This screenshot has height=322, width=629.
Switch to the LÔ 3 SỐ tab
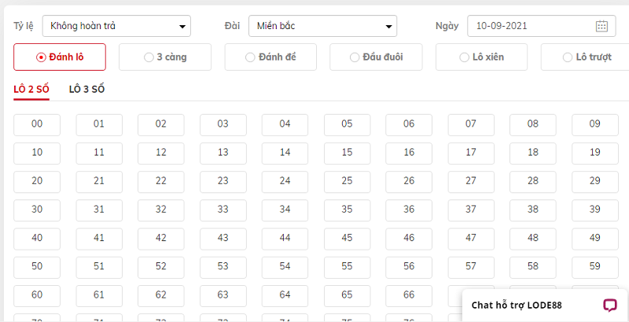pos(86,90)
